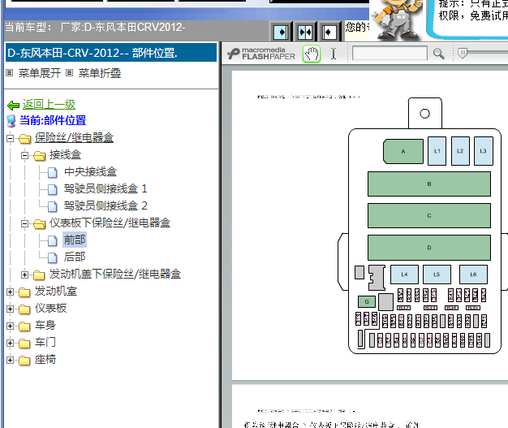Click relay L5 in the diagram

click(x=437, y=275)
